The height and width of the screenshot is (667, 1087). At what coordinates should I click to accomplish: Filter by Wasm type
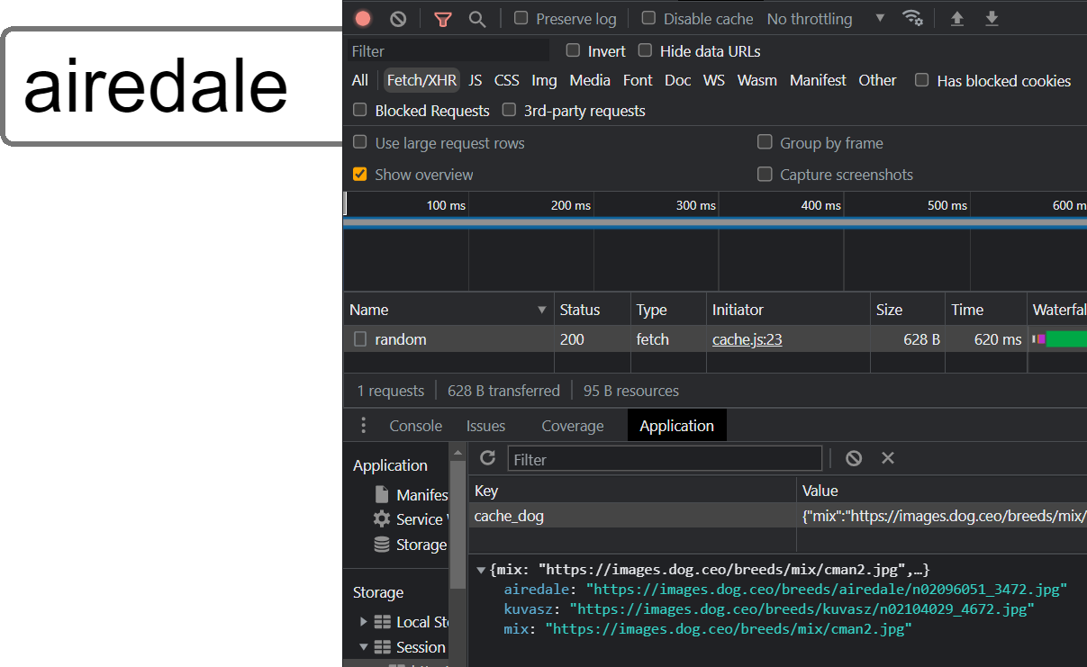(757, 80)
